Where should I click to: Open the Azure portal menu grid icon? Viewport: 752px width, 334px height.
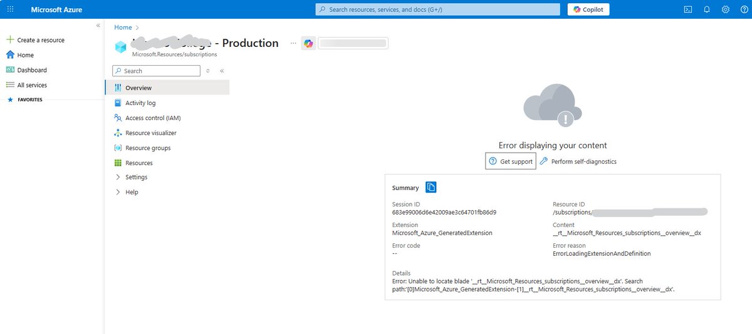[10, 9]
